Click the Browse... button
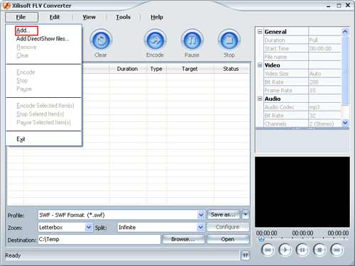 pyautogui.click(x=183, y=239)
